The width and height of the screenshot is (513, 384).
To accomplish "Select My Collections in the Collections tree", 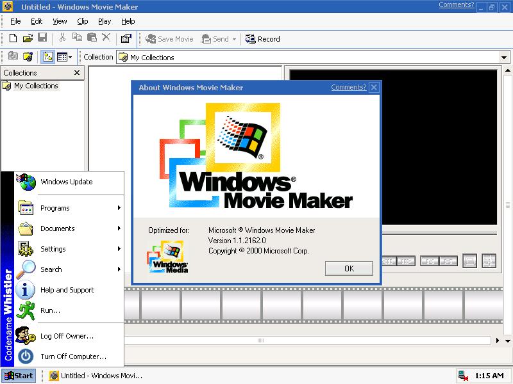I will tap(36, 86).
